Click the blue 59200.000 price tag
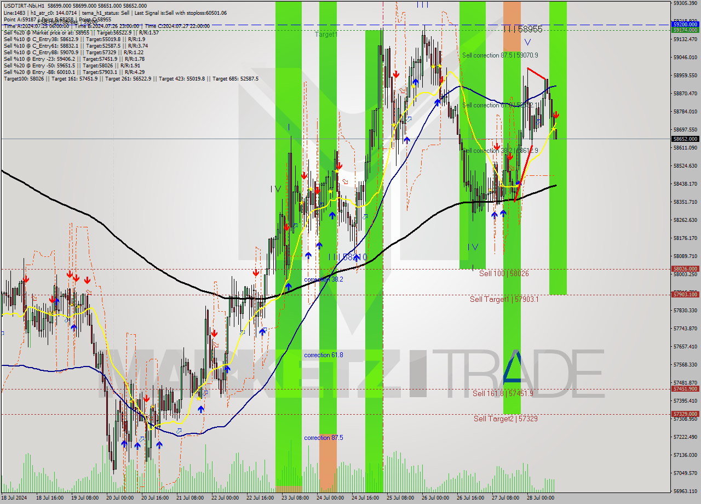 click(x=685, y=25)
